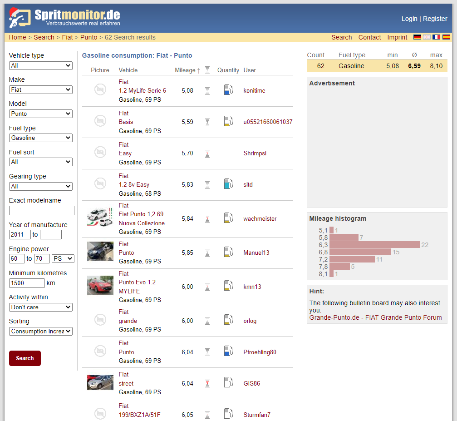Click no-picture placeholder for Shrimpsi vehicle
457x421 pixels.
100,152
